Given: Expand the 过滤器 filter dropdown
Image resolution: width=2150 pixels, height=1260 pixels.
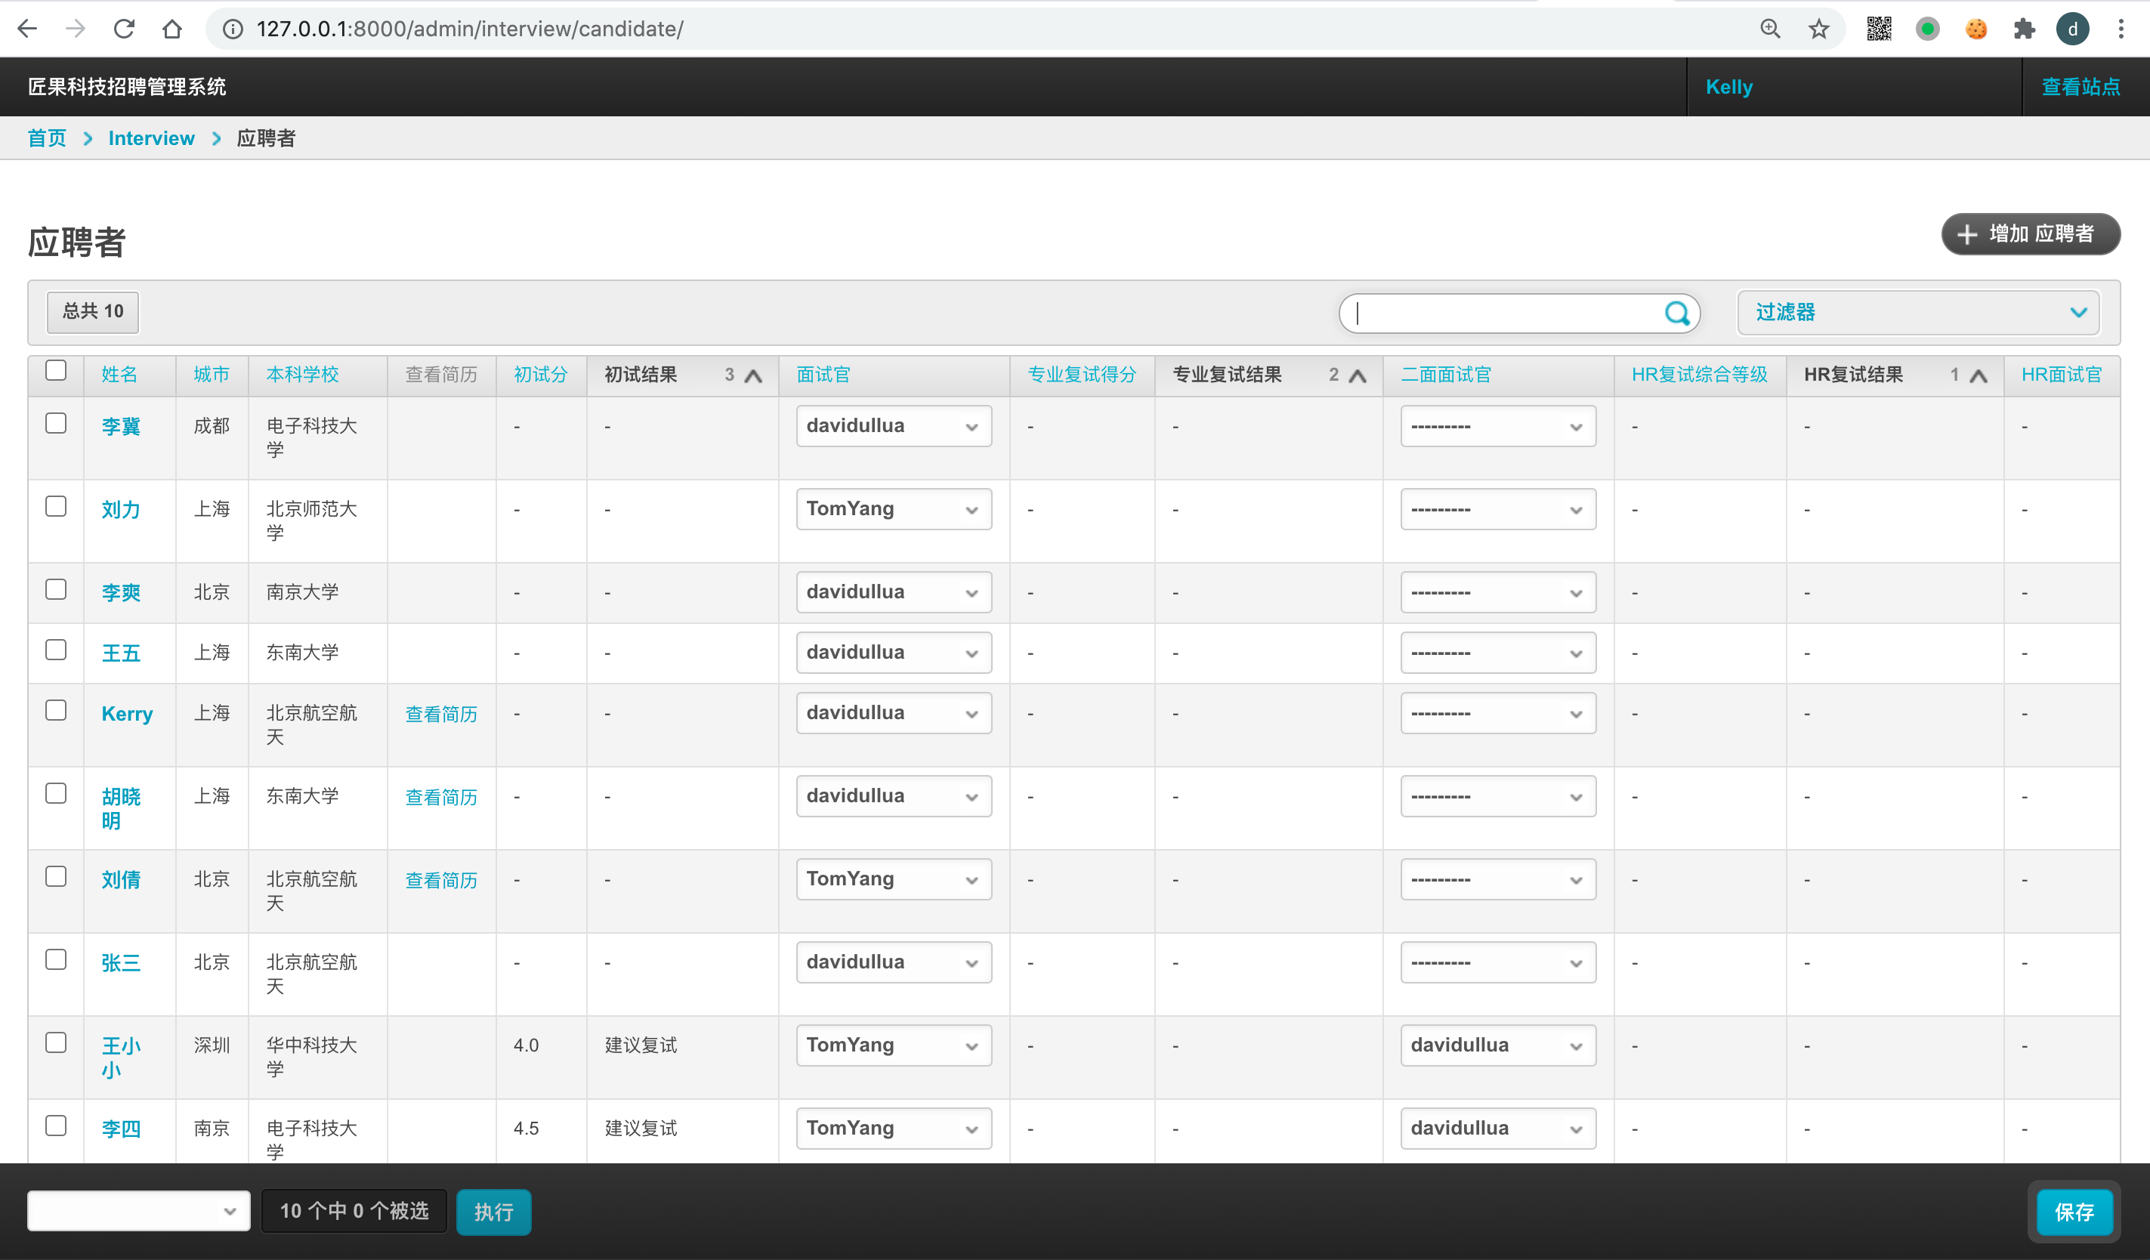Looking at the screenshot, I should 1917,312.
